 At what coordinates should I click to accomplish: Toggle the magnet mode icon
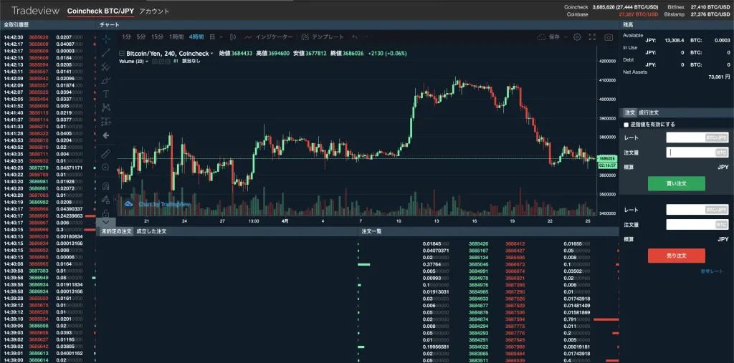106,185
